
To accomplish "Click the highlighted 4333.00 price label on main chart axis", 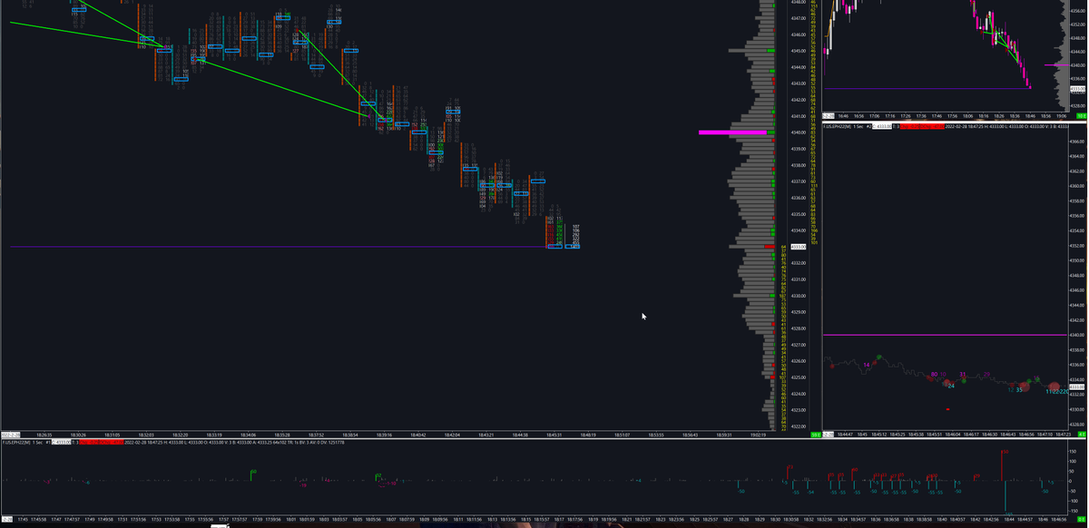I will point(799,247).
